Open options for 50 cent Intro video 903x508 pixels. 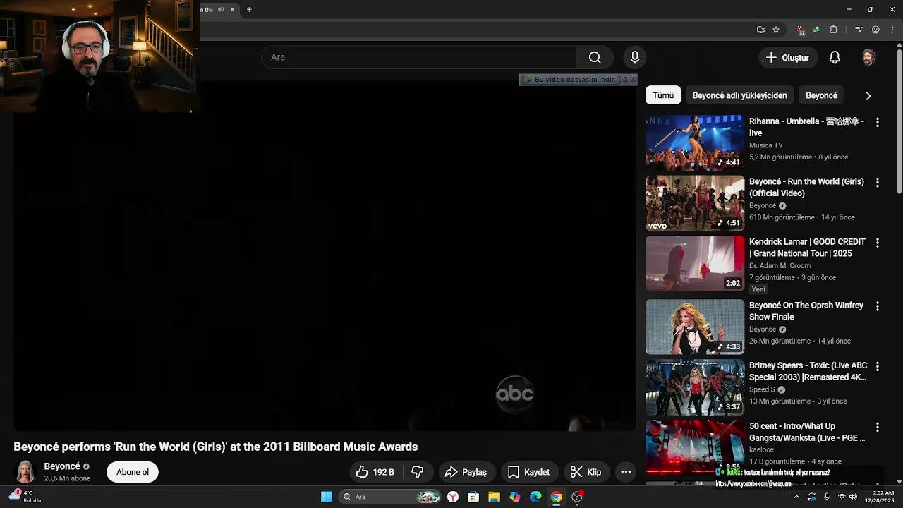pyautogui.click(x=878, y=427)
